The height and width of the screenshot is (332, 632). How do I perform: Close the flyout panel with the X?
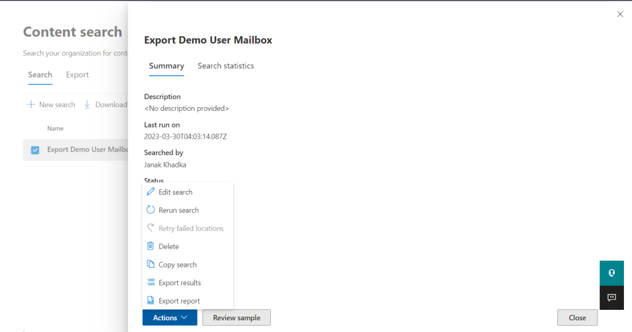point(620,14)
